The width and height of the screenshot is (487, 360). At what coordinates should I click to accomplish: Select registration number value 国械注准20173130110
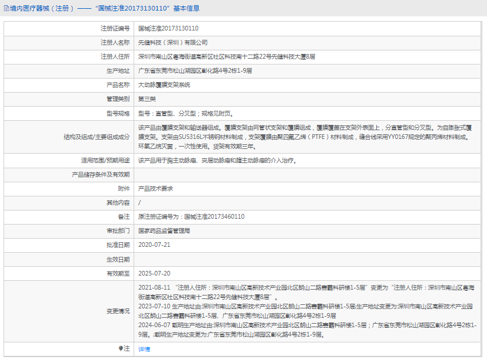pyautogui.click(x=168, y=28)
